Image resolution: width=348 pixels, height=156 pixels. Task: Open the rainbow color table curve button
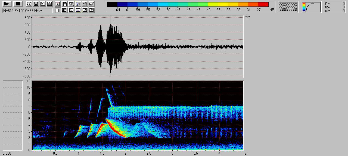(311, 7)
